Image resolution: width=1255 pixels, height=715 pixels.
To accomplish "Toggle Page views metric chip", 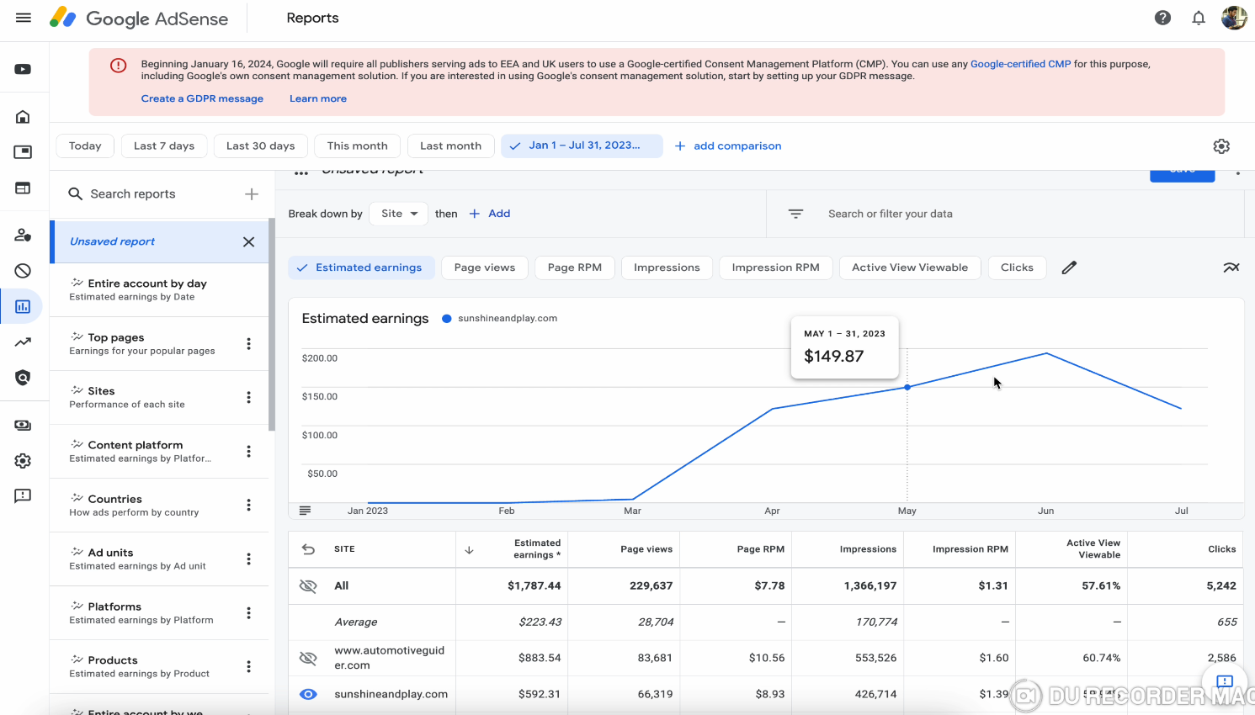I will [x=485, y=267].
